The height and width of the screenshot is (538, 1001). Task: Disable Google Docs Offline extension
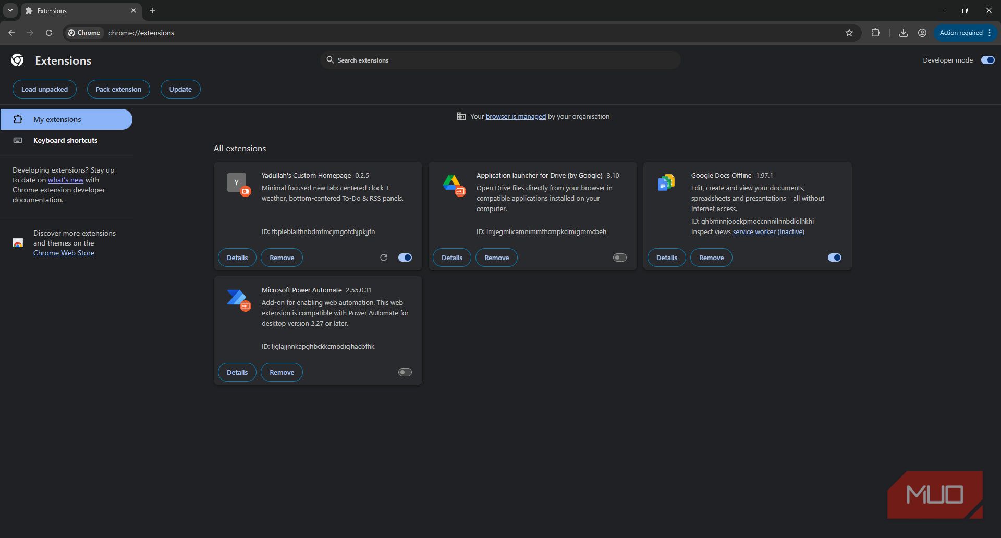(x=835, y=258)
